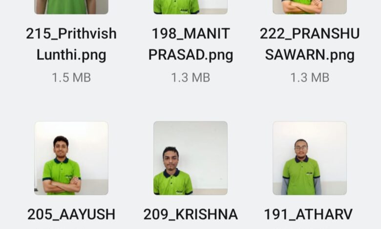Click 1.3 MB size under PRANSHU SAWARN.png
This screenshot has width=381, height=229.
tap(310, 78)
